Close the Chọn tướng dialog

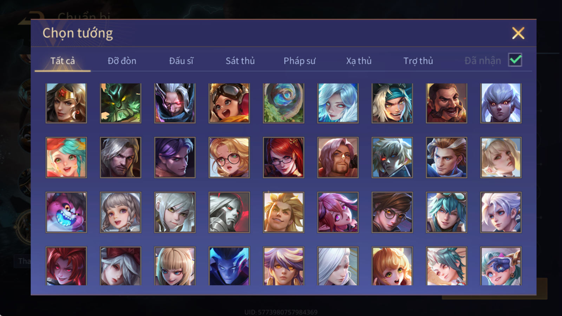coord(518,33)
